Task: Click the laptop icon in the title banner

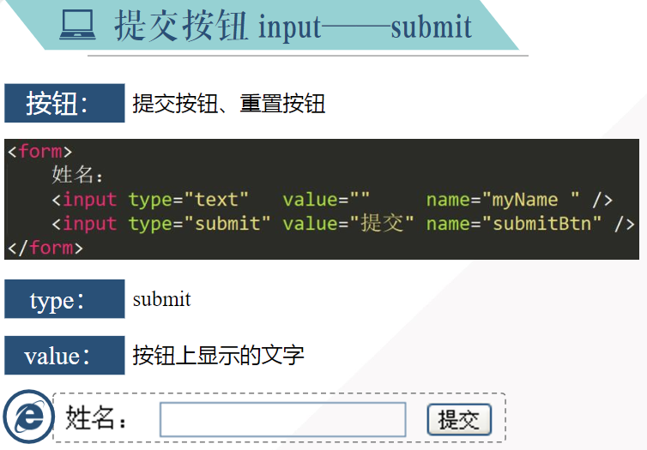Action: (x=77, y=25)
